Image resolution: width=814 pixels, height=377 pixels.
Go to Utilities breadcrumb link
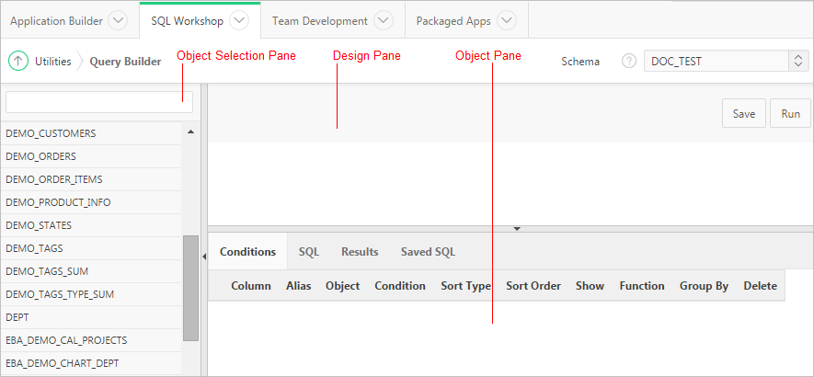[52, 62]
